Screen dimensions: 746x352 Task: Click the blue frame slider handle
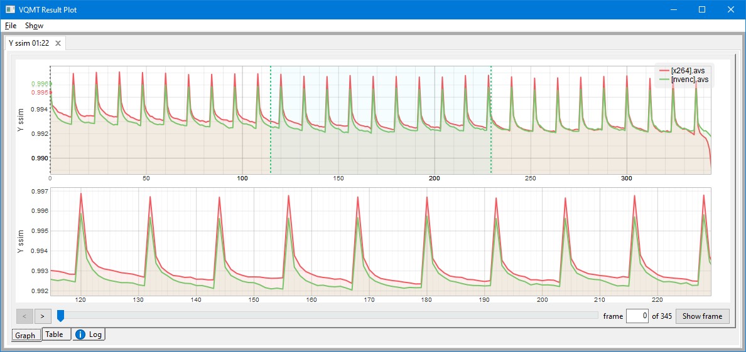point(60,316)
